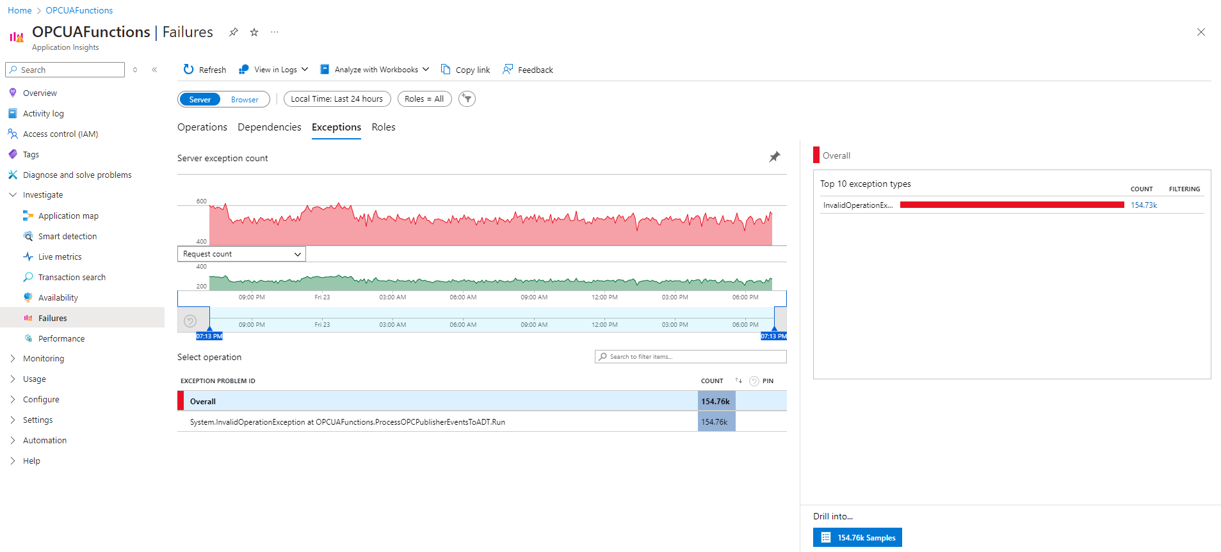Click the Analyze with Workbooks icon
The height and width of the screenshot is (552, 1221).
[325, 69]
